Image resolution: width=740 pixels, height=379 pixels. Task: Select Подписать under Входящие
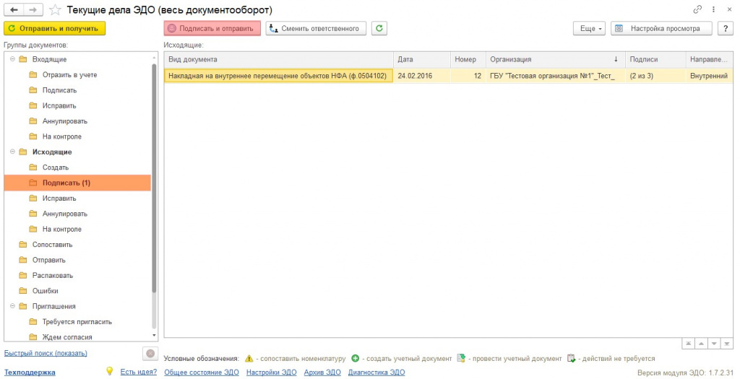tap(59, 90)
